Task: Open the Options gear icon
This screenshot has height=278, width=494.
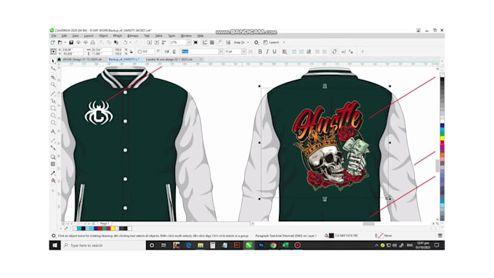Action: (256, 42)
